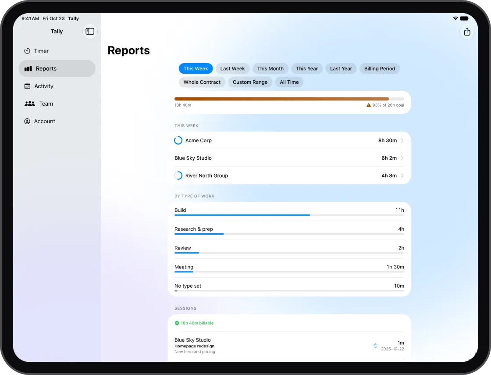Click the 18h 40m billable label
Viewport: 491px width, 375px height.
pos(197,323)
